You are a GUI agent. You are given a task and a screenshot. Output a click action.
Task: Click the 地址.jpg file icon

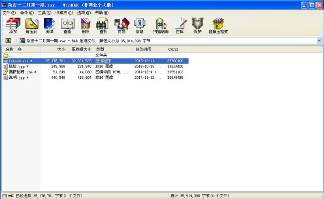[x=6, y=67]
